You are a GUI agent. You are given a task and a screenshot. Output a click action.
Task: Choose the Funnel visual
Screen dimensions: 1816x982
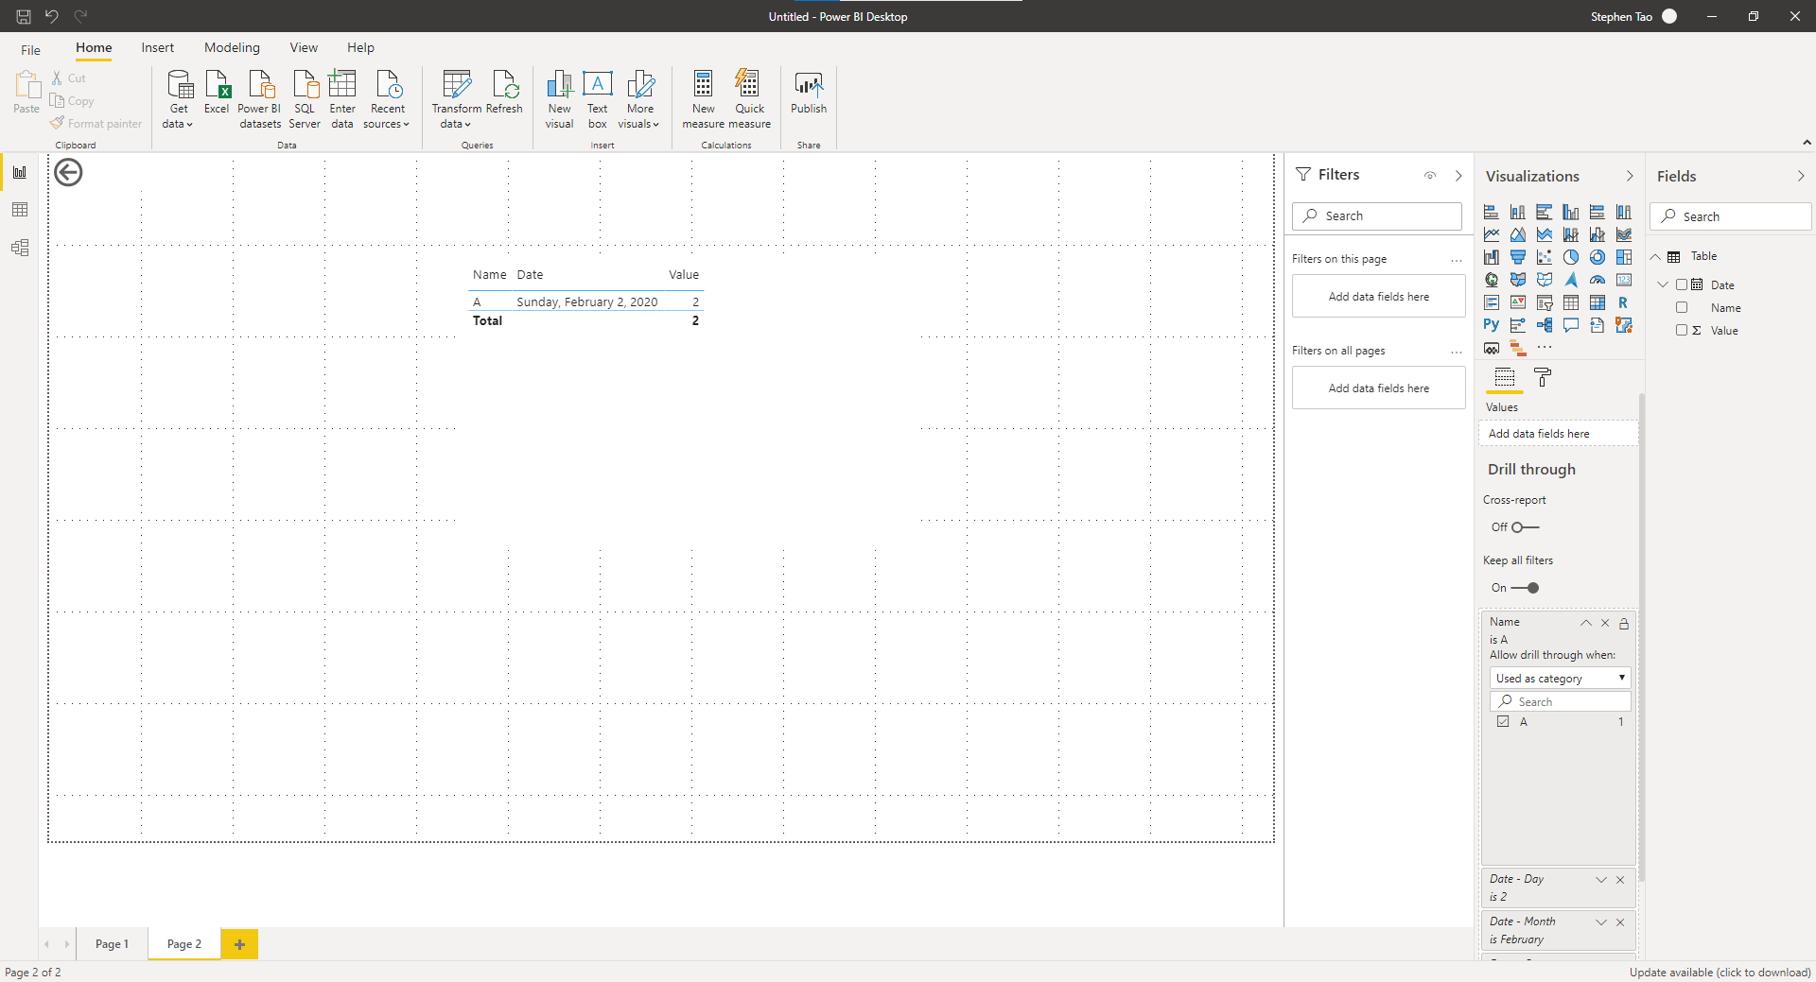(x=1518, y=257)
